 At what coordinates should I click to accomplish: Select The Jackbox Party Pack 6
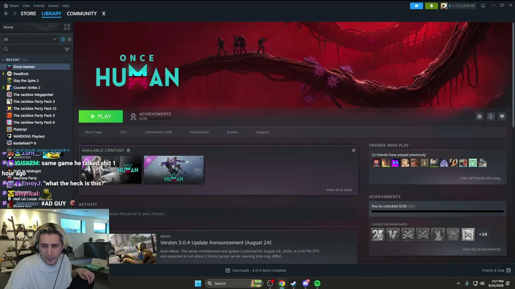[x=34, y=122]
